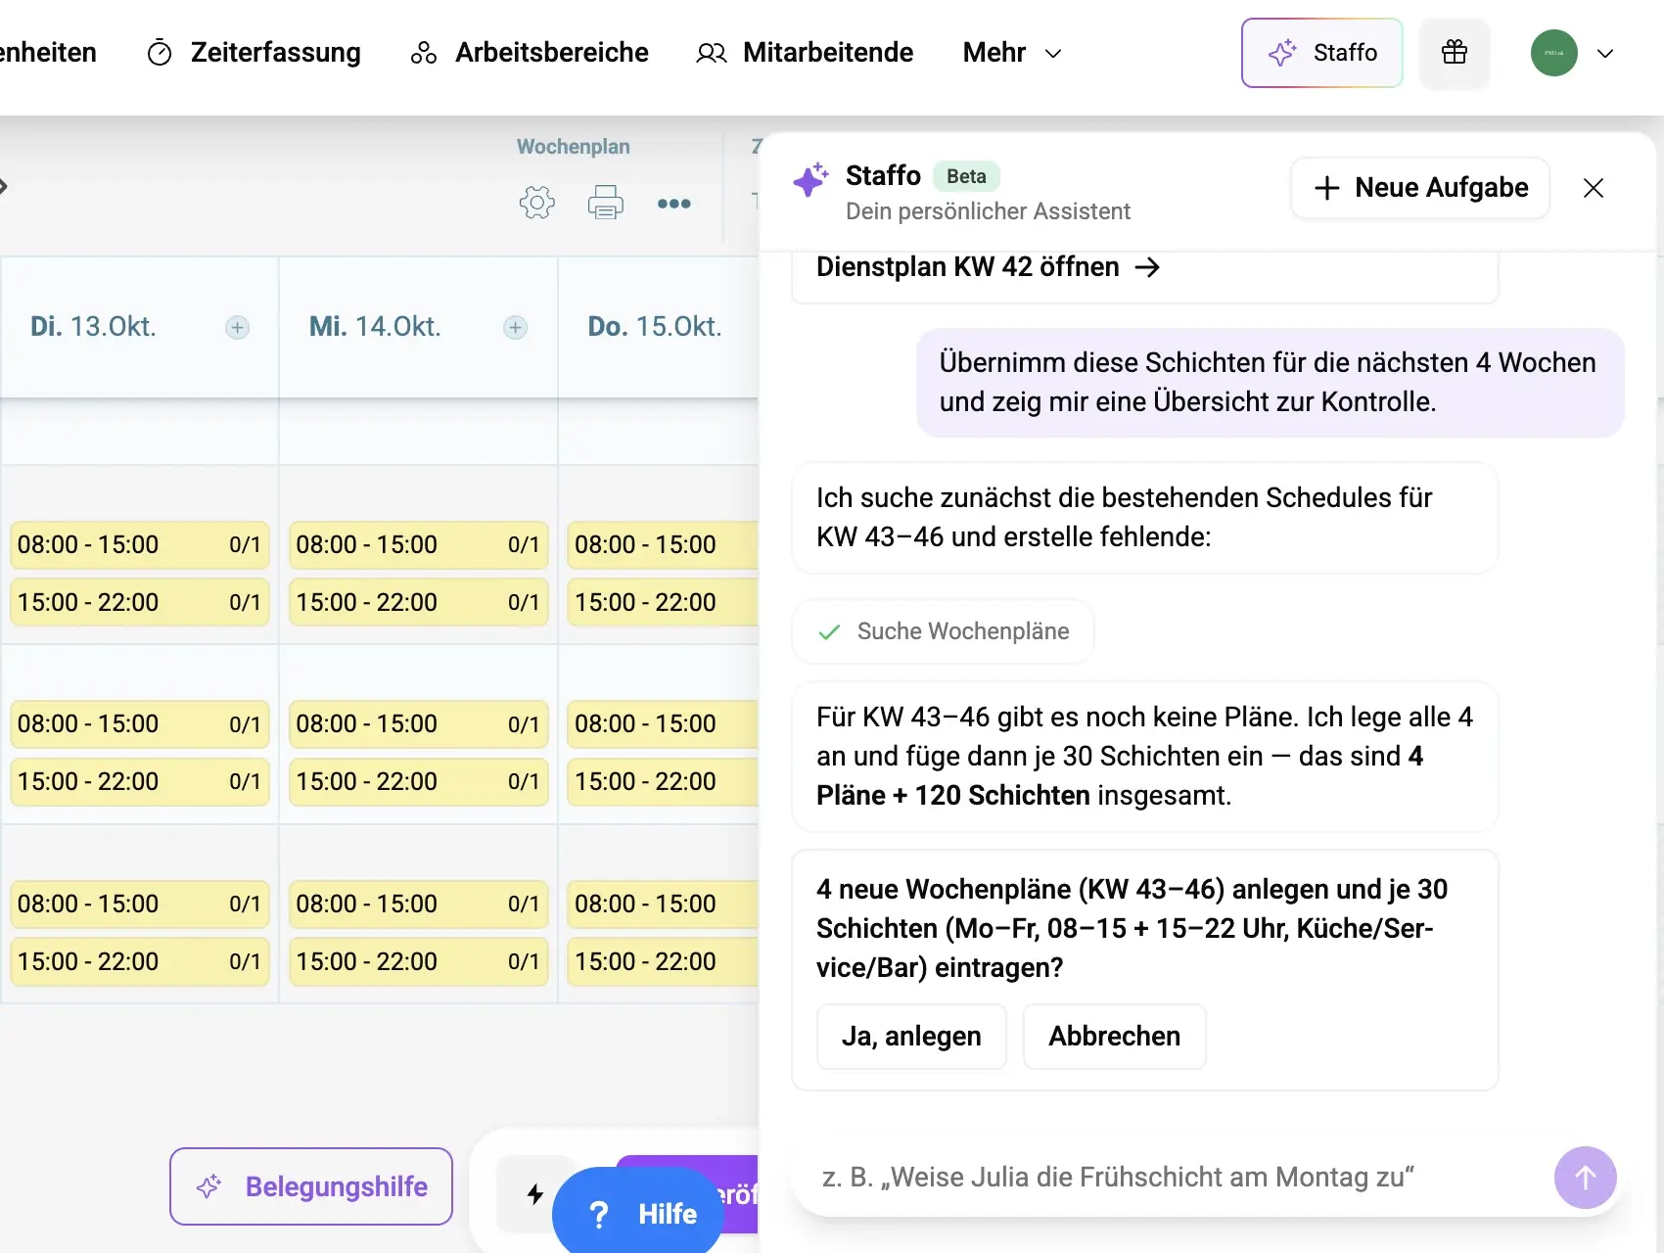Click the print icon for Wochenplan
The width and height of the screenshot is (1664, 1253).
[605, 203]
